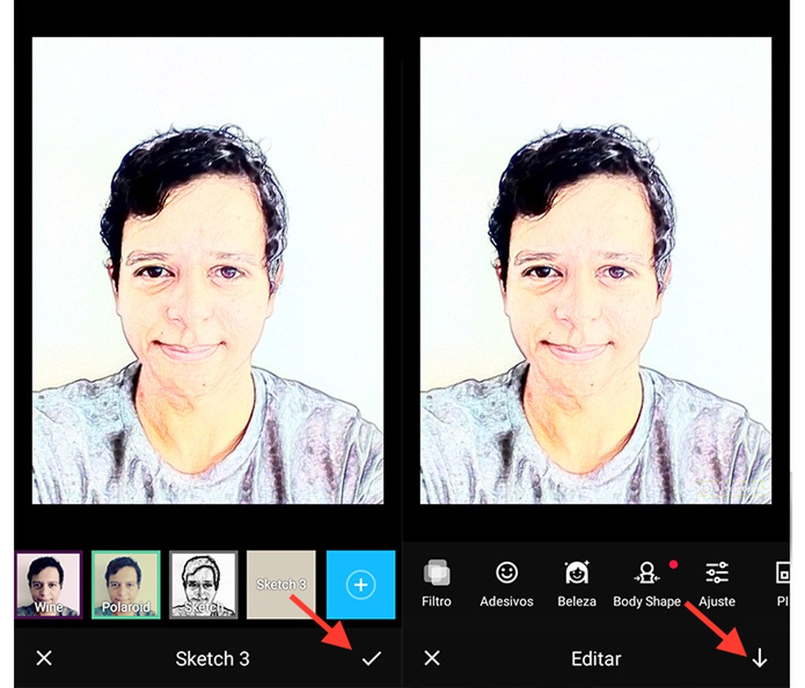The width and height of the screenshot is (805, 688).
Task: Open the Ajuste adjustments tool
Action: coord(717,582)
